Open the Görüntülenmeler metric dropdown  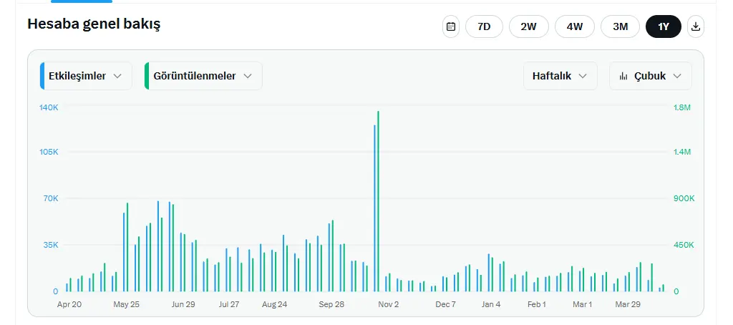click(203, 76)
